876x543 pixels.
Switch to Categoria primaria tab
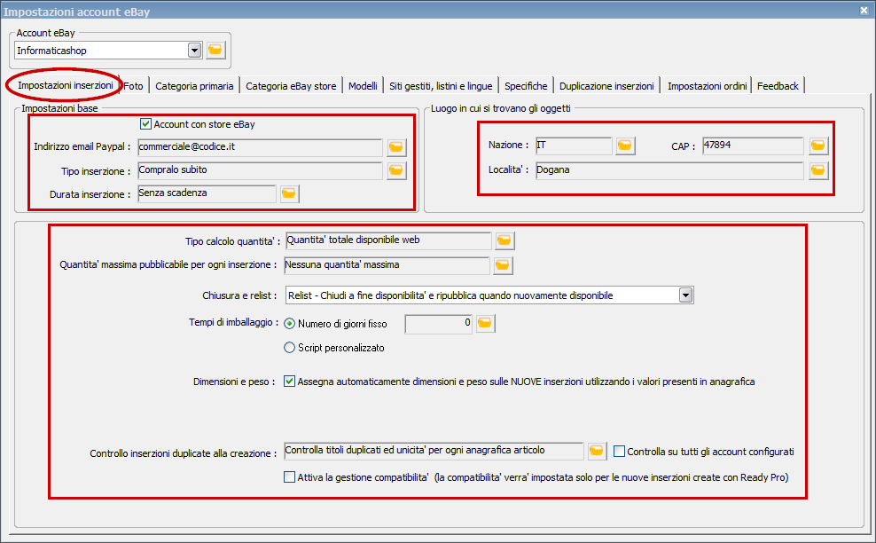194,86
